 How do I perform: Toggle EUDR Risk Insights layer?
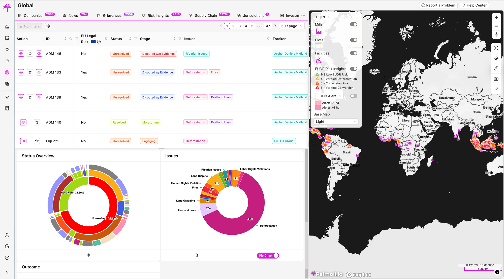click(354, 69)
